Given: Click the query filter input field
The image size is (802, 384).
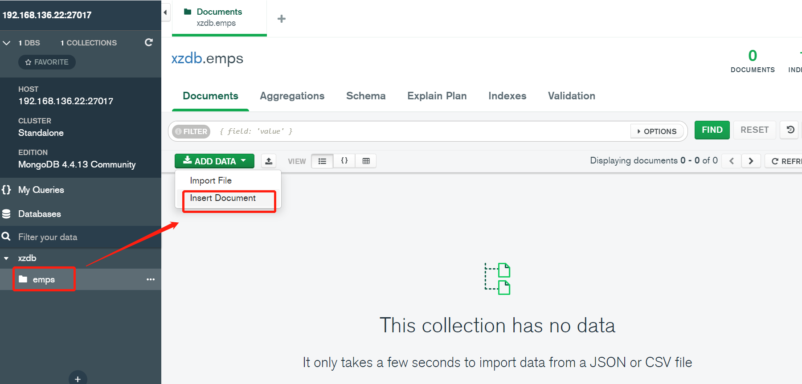Looking at the screenshot, I should coord(421,131).
